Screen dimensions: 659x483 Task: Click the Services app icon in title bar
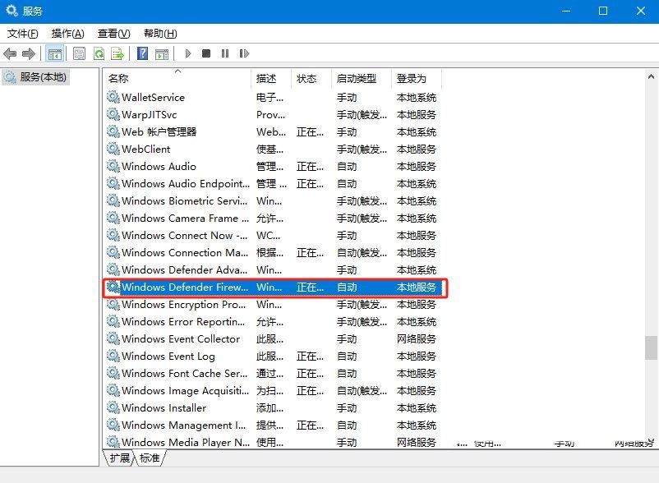[x=12, y=11]
